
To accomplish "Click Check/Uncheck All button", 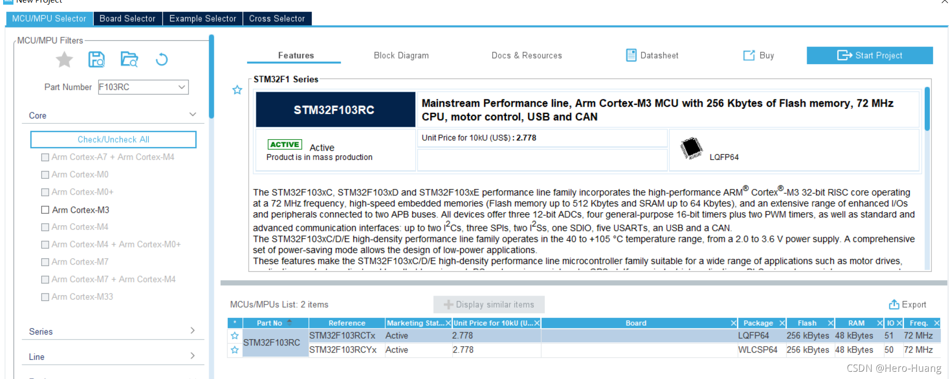I will [113, 139].
